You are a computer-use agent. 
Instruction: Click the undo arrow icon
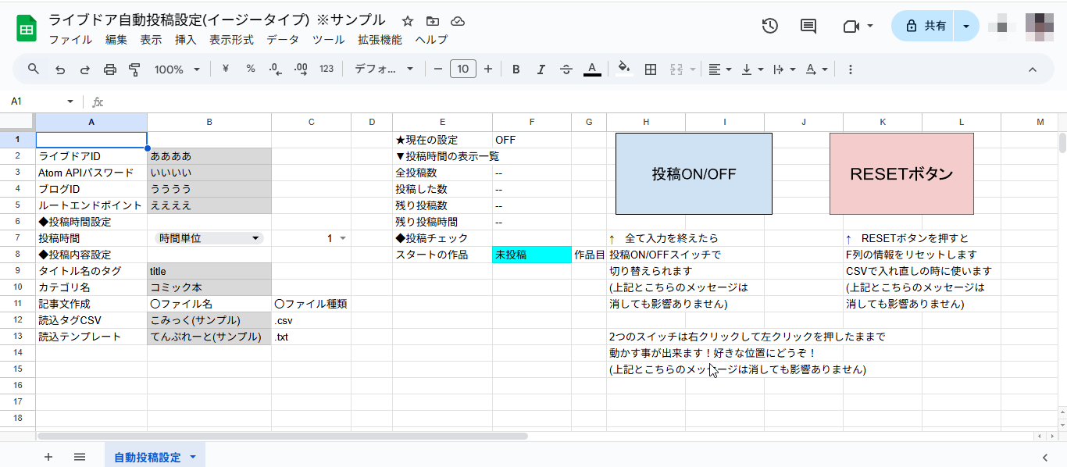[x=59, y=70]
